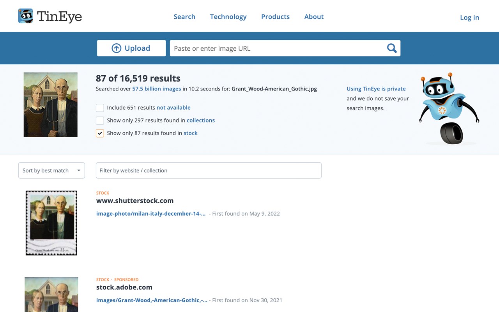The height and width of the screenshot is (312, 499).
Task: Click the TinEye wordmark text
Action: tap(60, 17)
